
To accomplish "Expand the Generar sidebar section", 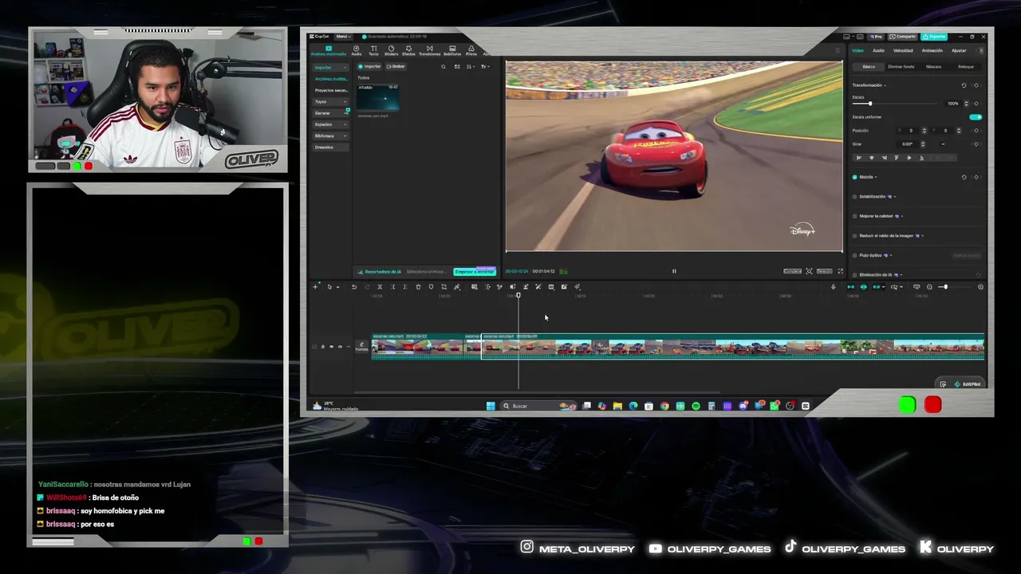I will coord(330,113).
